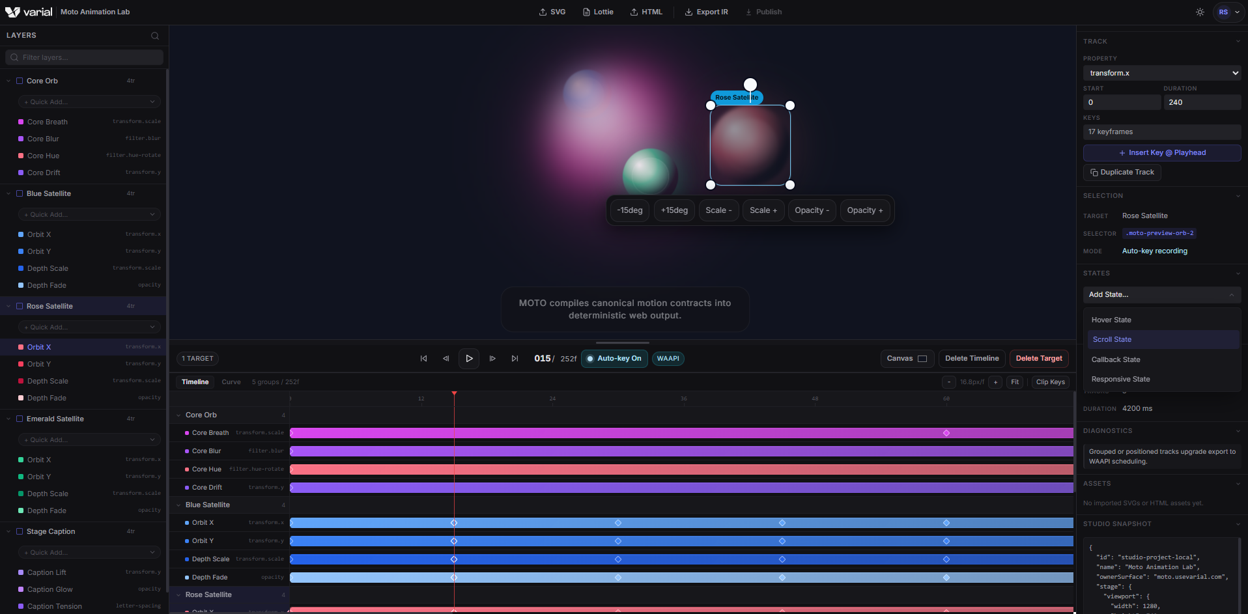This screenshot has width=1248, height=614.
Task: Click the layers search magnifier icon
Action: click(x=155, y=36)
